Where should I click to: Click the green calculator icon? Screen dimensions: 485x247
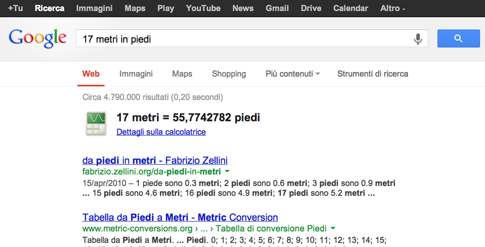96,123
